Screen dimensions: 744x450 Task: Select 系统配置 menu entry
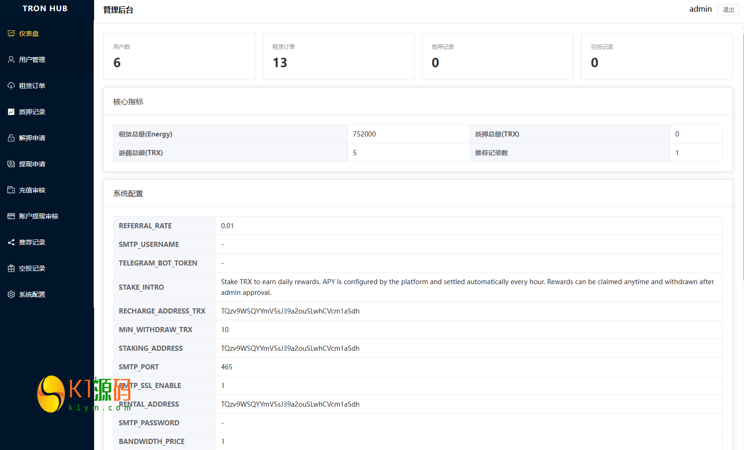point(47,294)
